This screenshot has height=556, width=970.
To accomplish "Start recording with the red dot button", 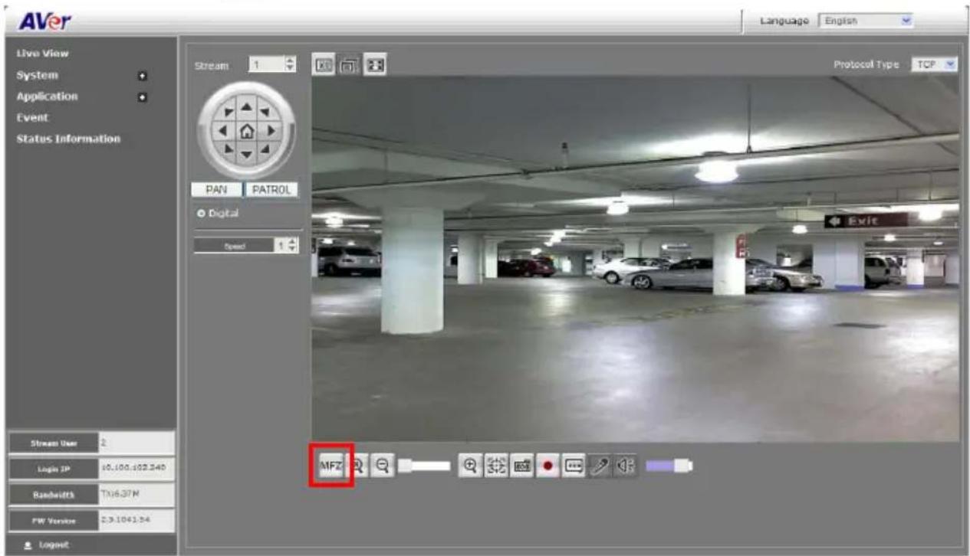I will (x=548, y=465).
